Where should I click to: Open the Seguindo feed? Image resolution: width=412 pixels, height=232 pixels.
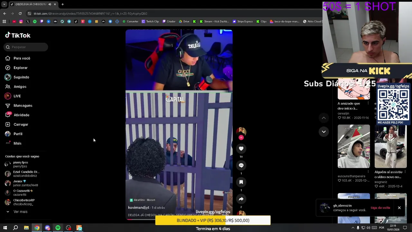[17, 77]
